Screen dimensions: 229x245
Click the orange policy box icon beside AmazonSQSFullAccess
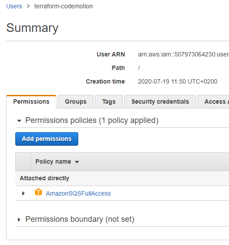[38, 192]
